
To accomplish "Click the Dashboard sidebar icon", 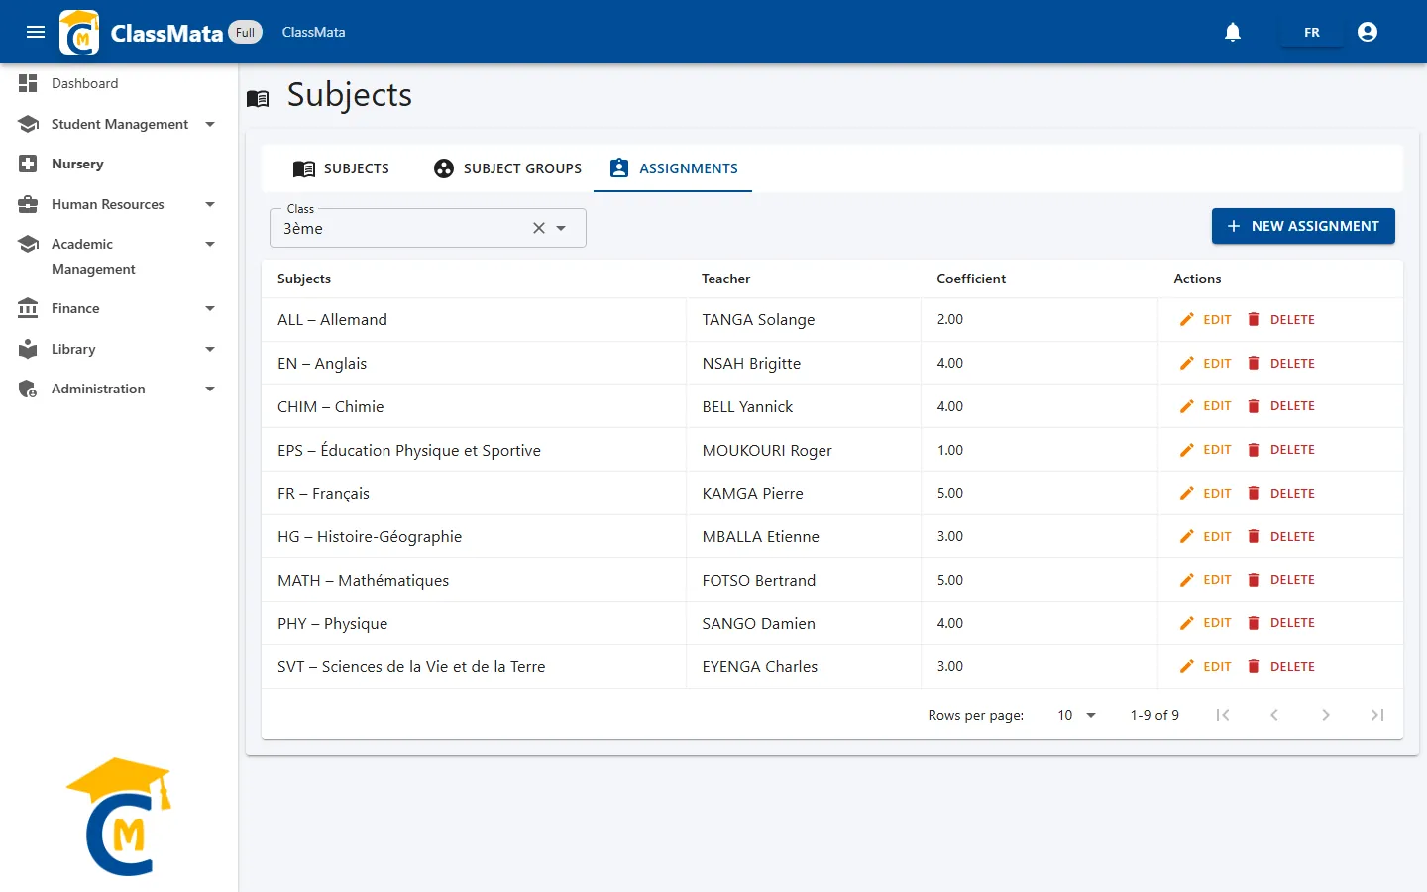I will [28, 83].
